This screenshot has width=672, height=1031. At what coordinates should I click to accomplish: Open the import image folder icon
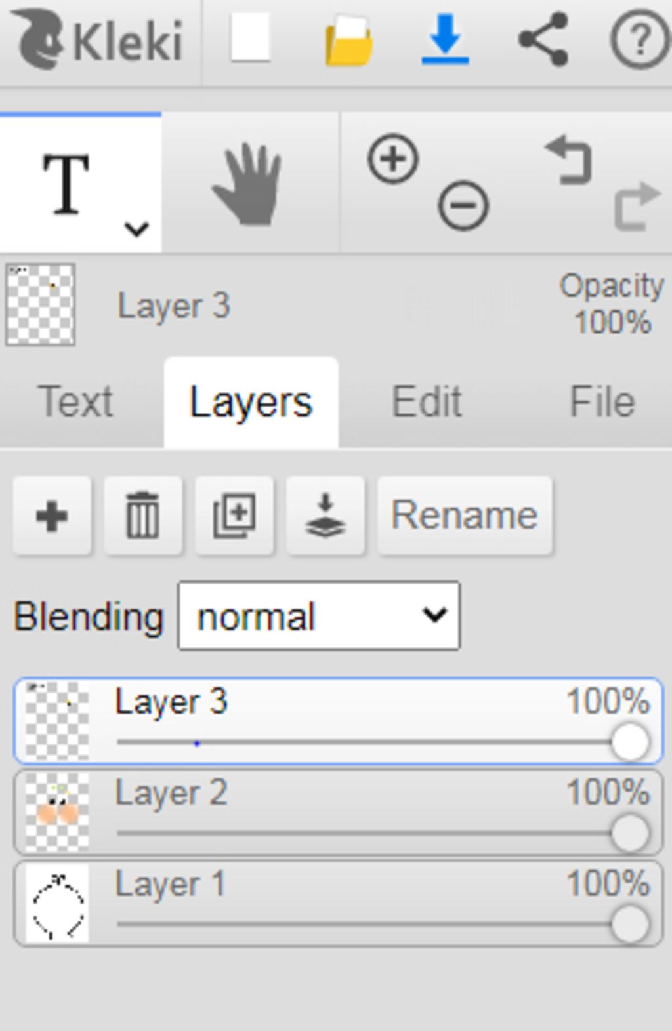[x=349, y=40]
